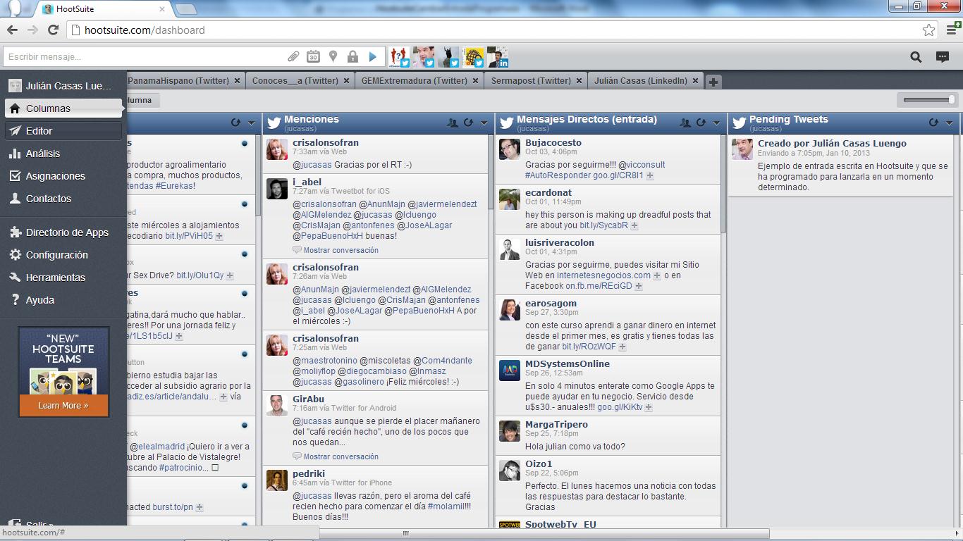Expand the on.fb.me/REciGD link preview plus

(639, 286)
